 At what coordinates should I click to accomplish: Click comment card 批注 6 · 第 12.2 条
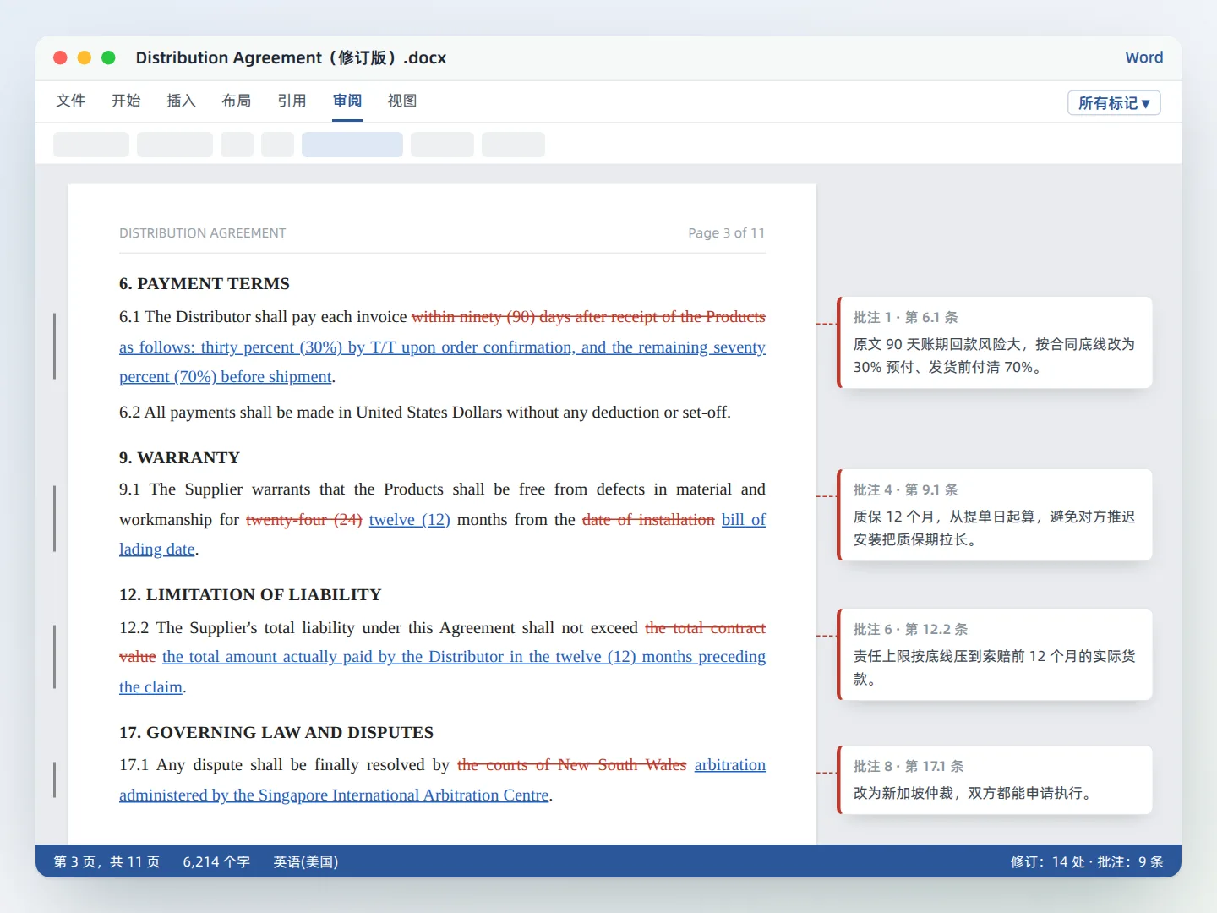[995, 654]
